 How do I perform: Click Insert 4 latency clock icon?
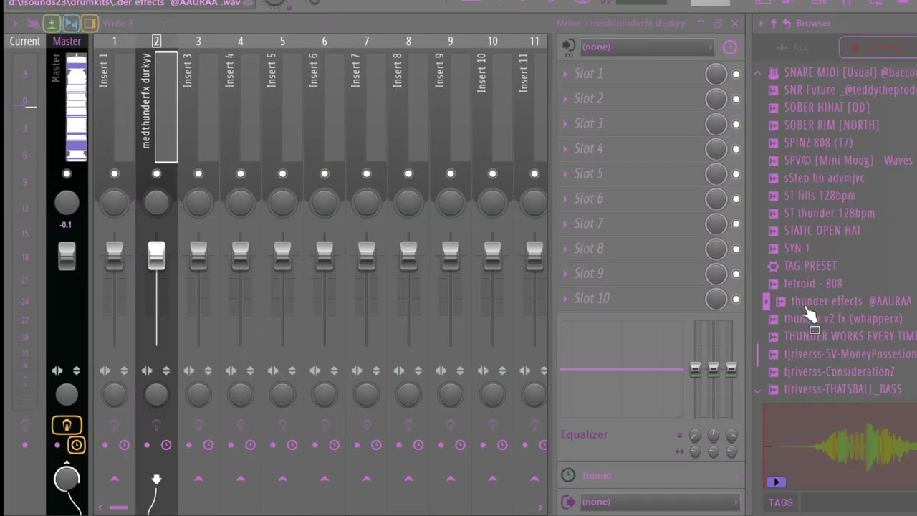pos(250,445)
